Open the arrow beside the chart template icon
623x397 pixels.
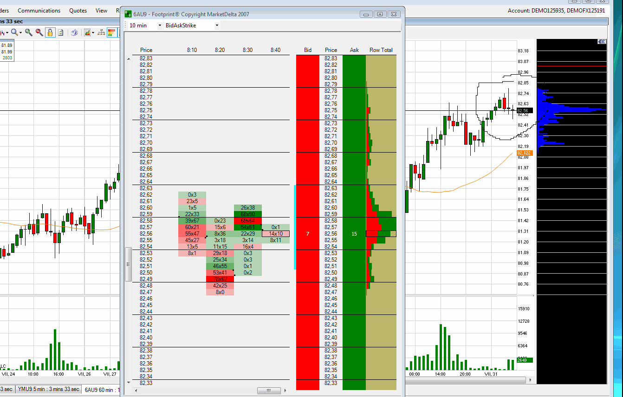point(93,32)
